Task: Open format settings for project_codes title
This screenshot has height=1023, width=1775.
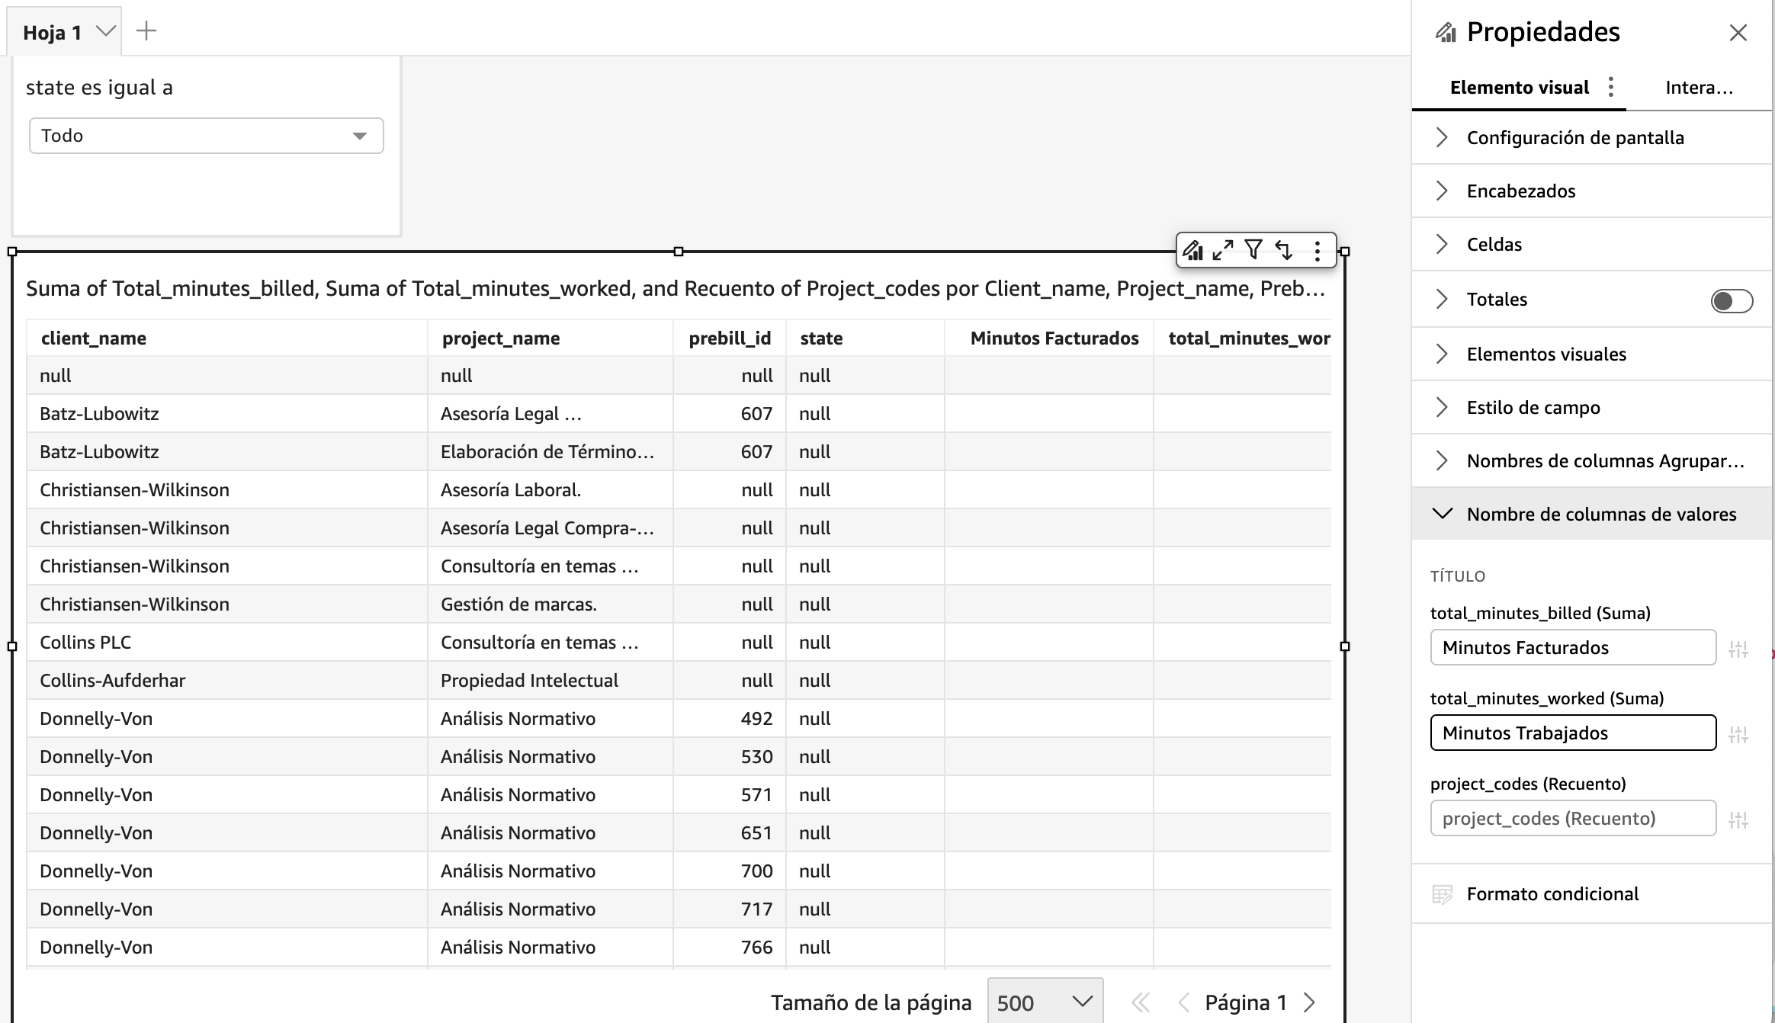Action: 1738,819
